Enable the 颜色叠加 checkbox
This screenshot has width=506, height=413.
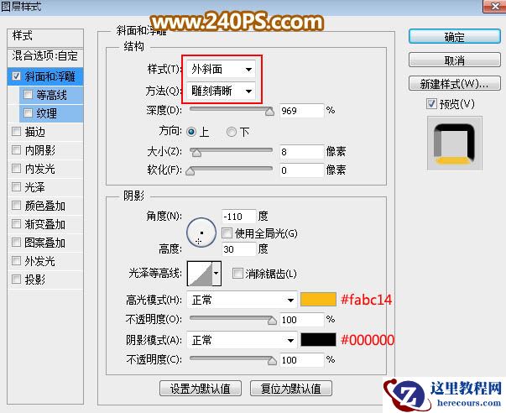[x=17, y=206]
